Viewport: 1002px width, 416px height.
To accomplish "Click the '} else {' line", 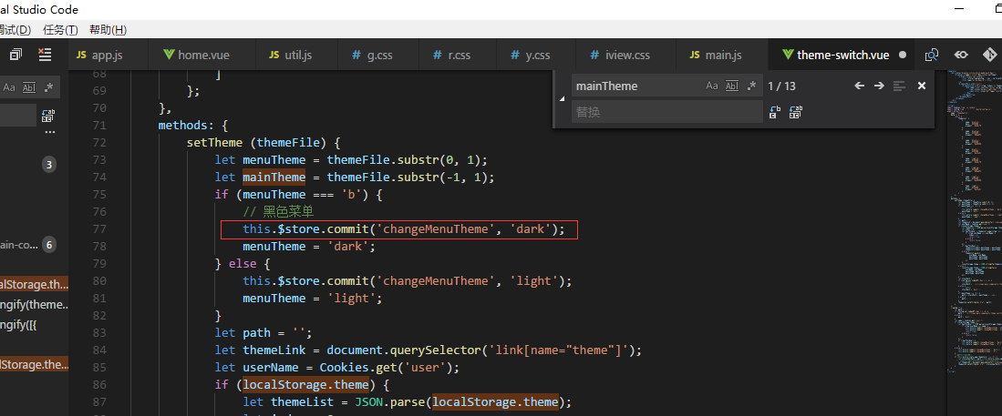I will [243, 263].
